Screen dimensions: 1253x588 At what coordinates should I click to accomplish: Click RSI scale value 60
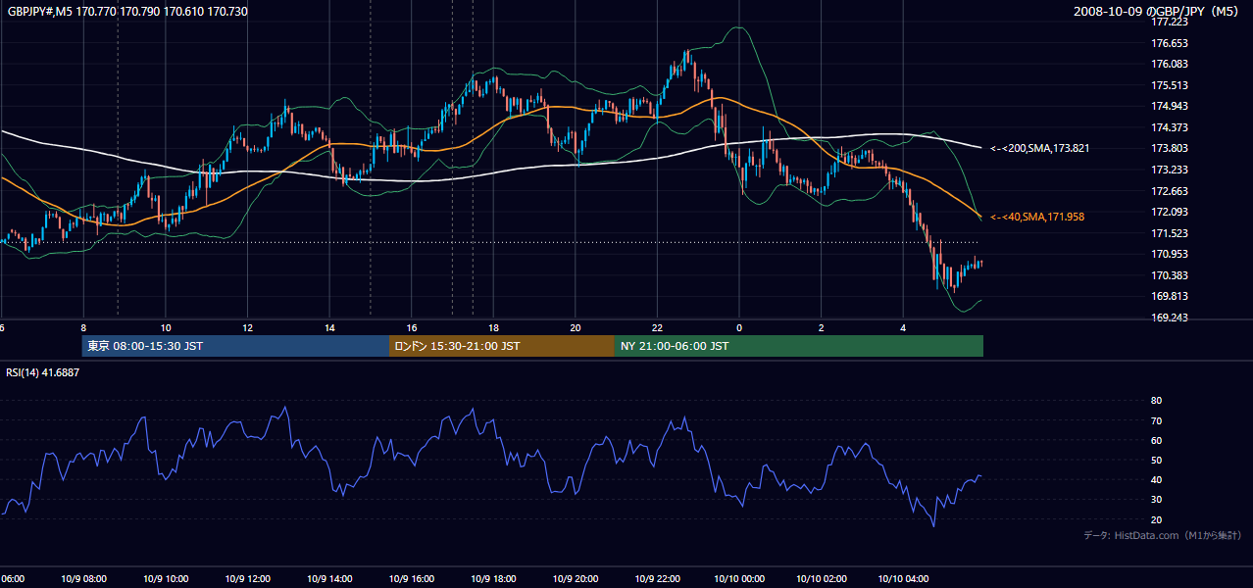pyautogui.click(x=1156, y=440)
